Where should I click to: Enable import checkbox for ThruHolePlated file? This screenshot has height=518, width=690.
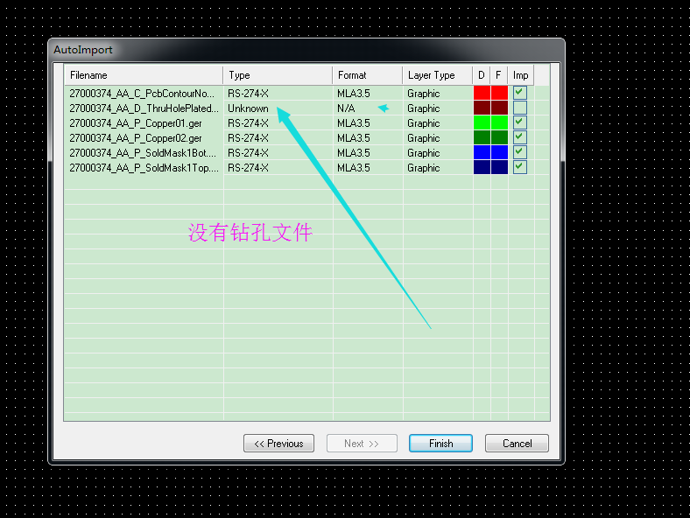[x=520, y=108]
